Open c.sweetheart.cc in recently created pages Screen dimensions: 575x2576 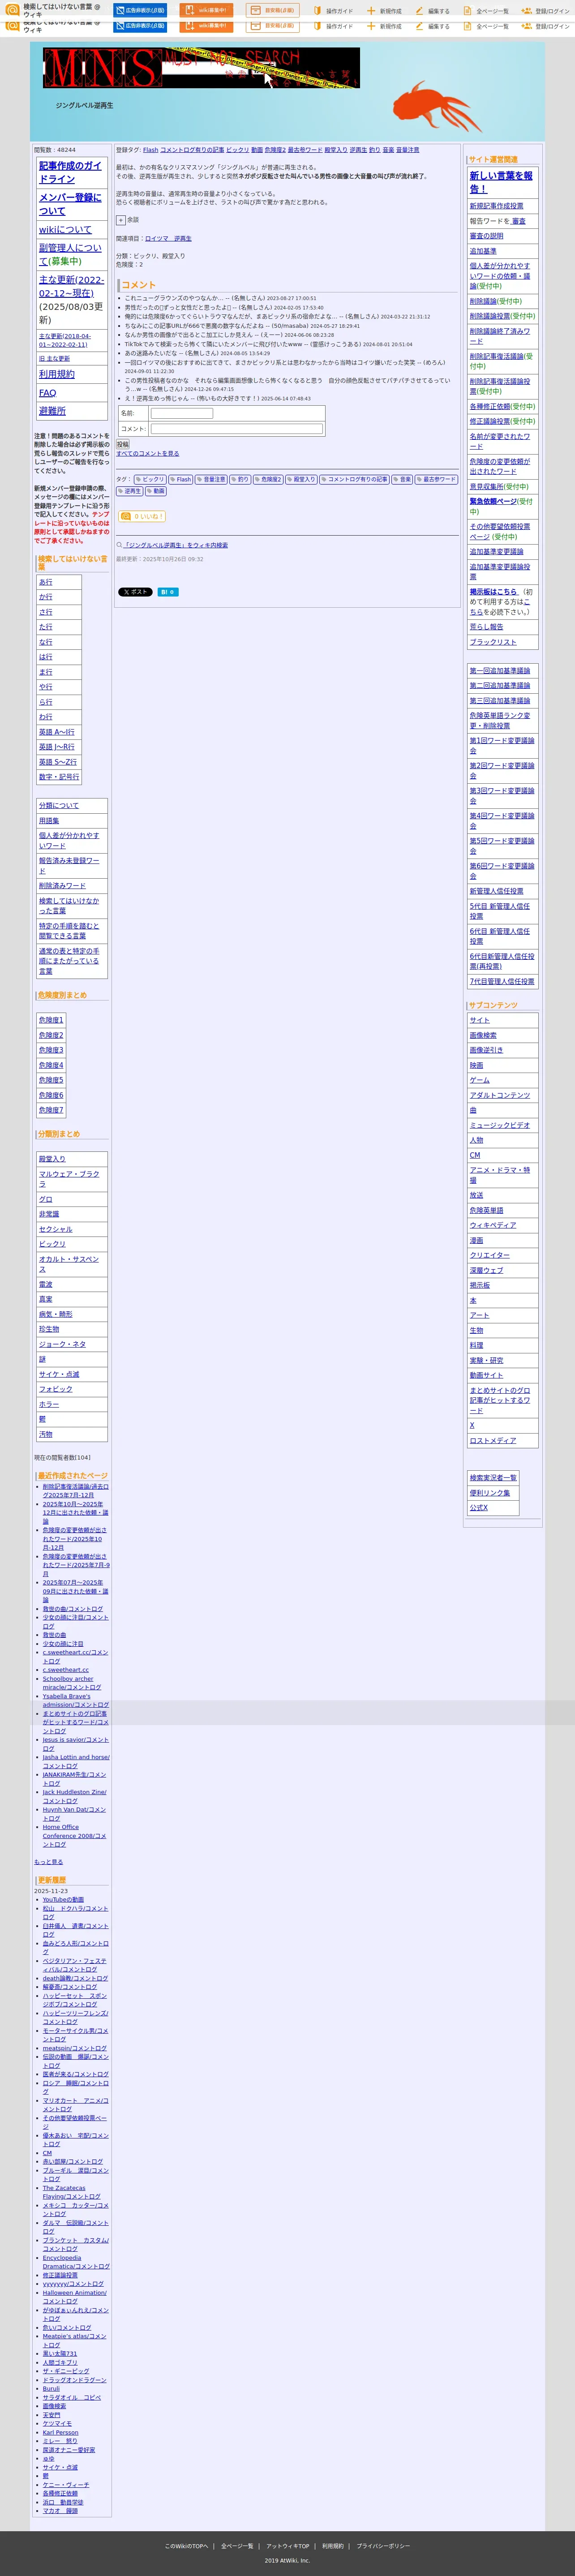[66, 1670]
